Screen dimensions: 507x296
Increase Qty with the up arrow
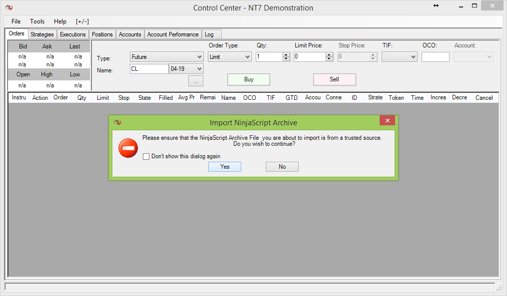(286, 54)
